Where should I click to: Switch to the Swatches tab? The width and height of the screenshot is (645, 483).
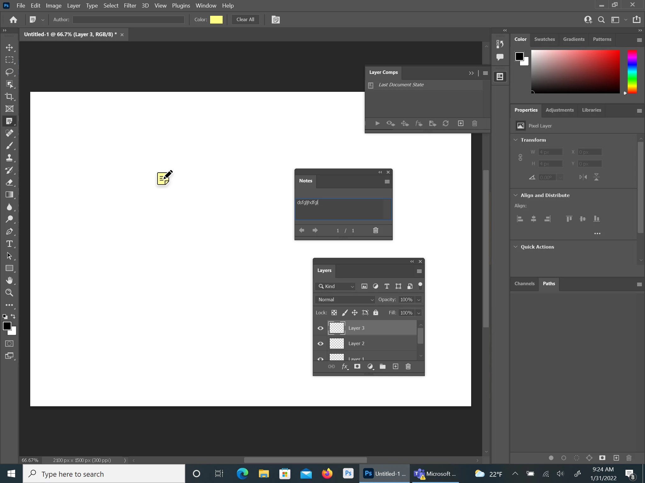[x=544, y=39]
